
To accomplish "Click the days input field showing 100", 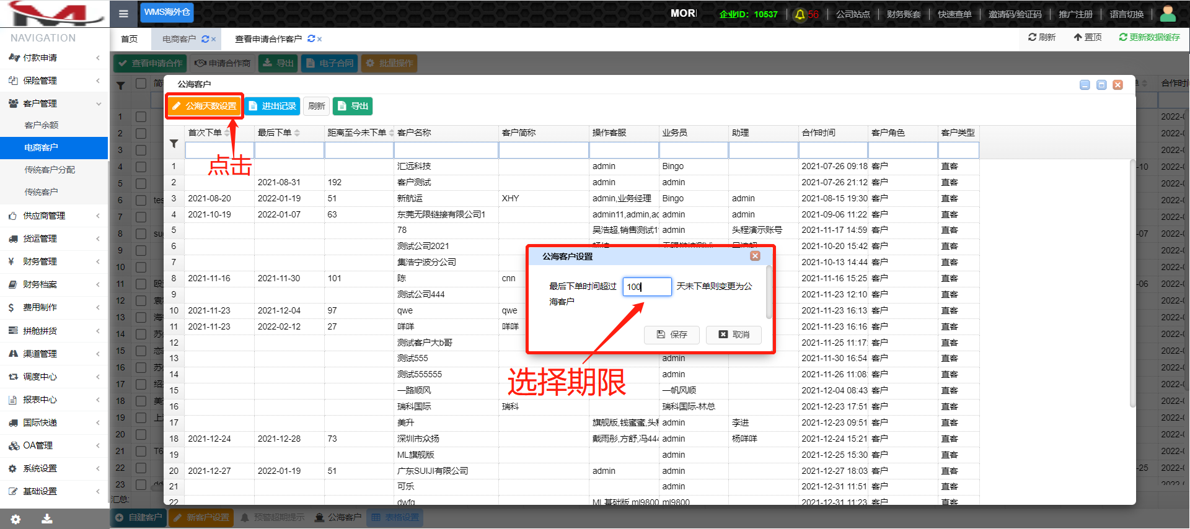I will click(646, 287).
